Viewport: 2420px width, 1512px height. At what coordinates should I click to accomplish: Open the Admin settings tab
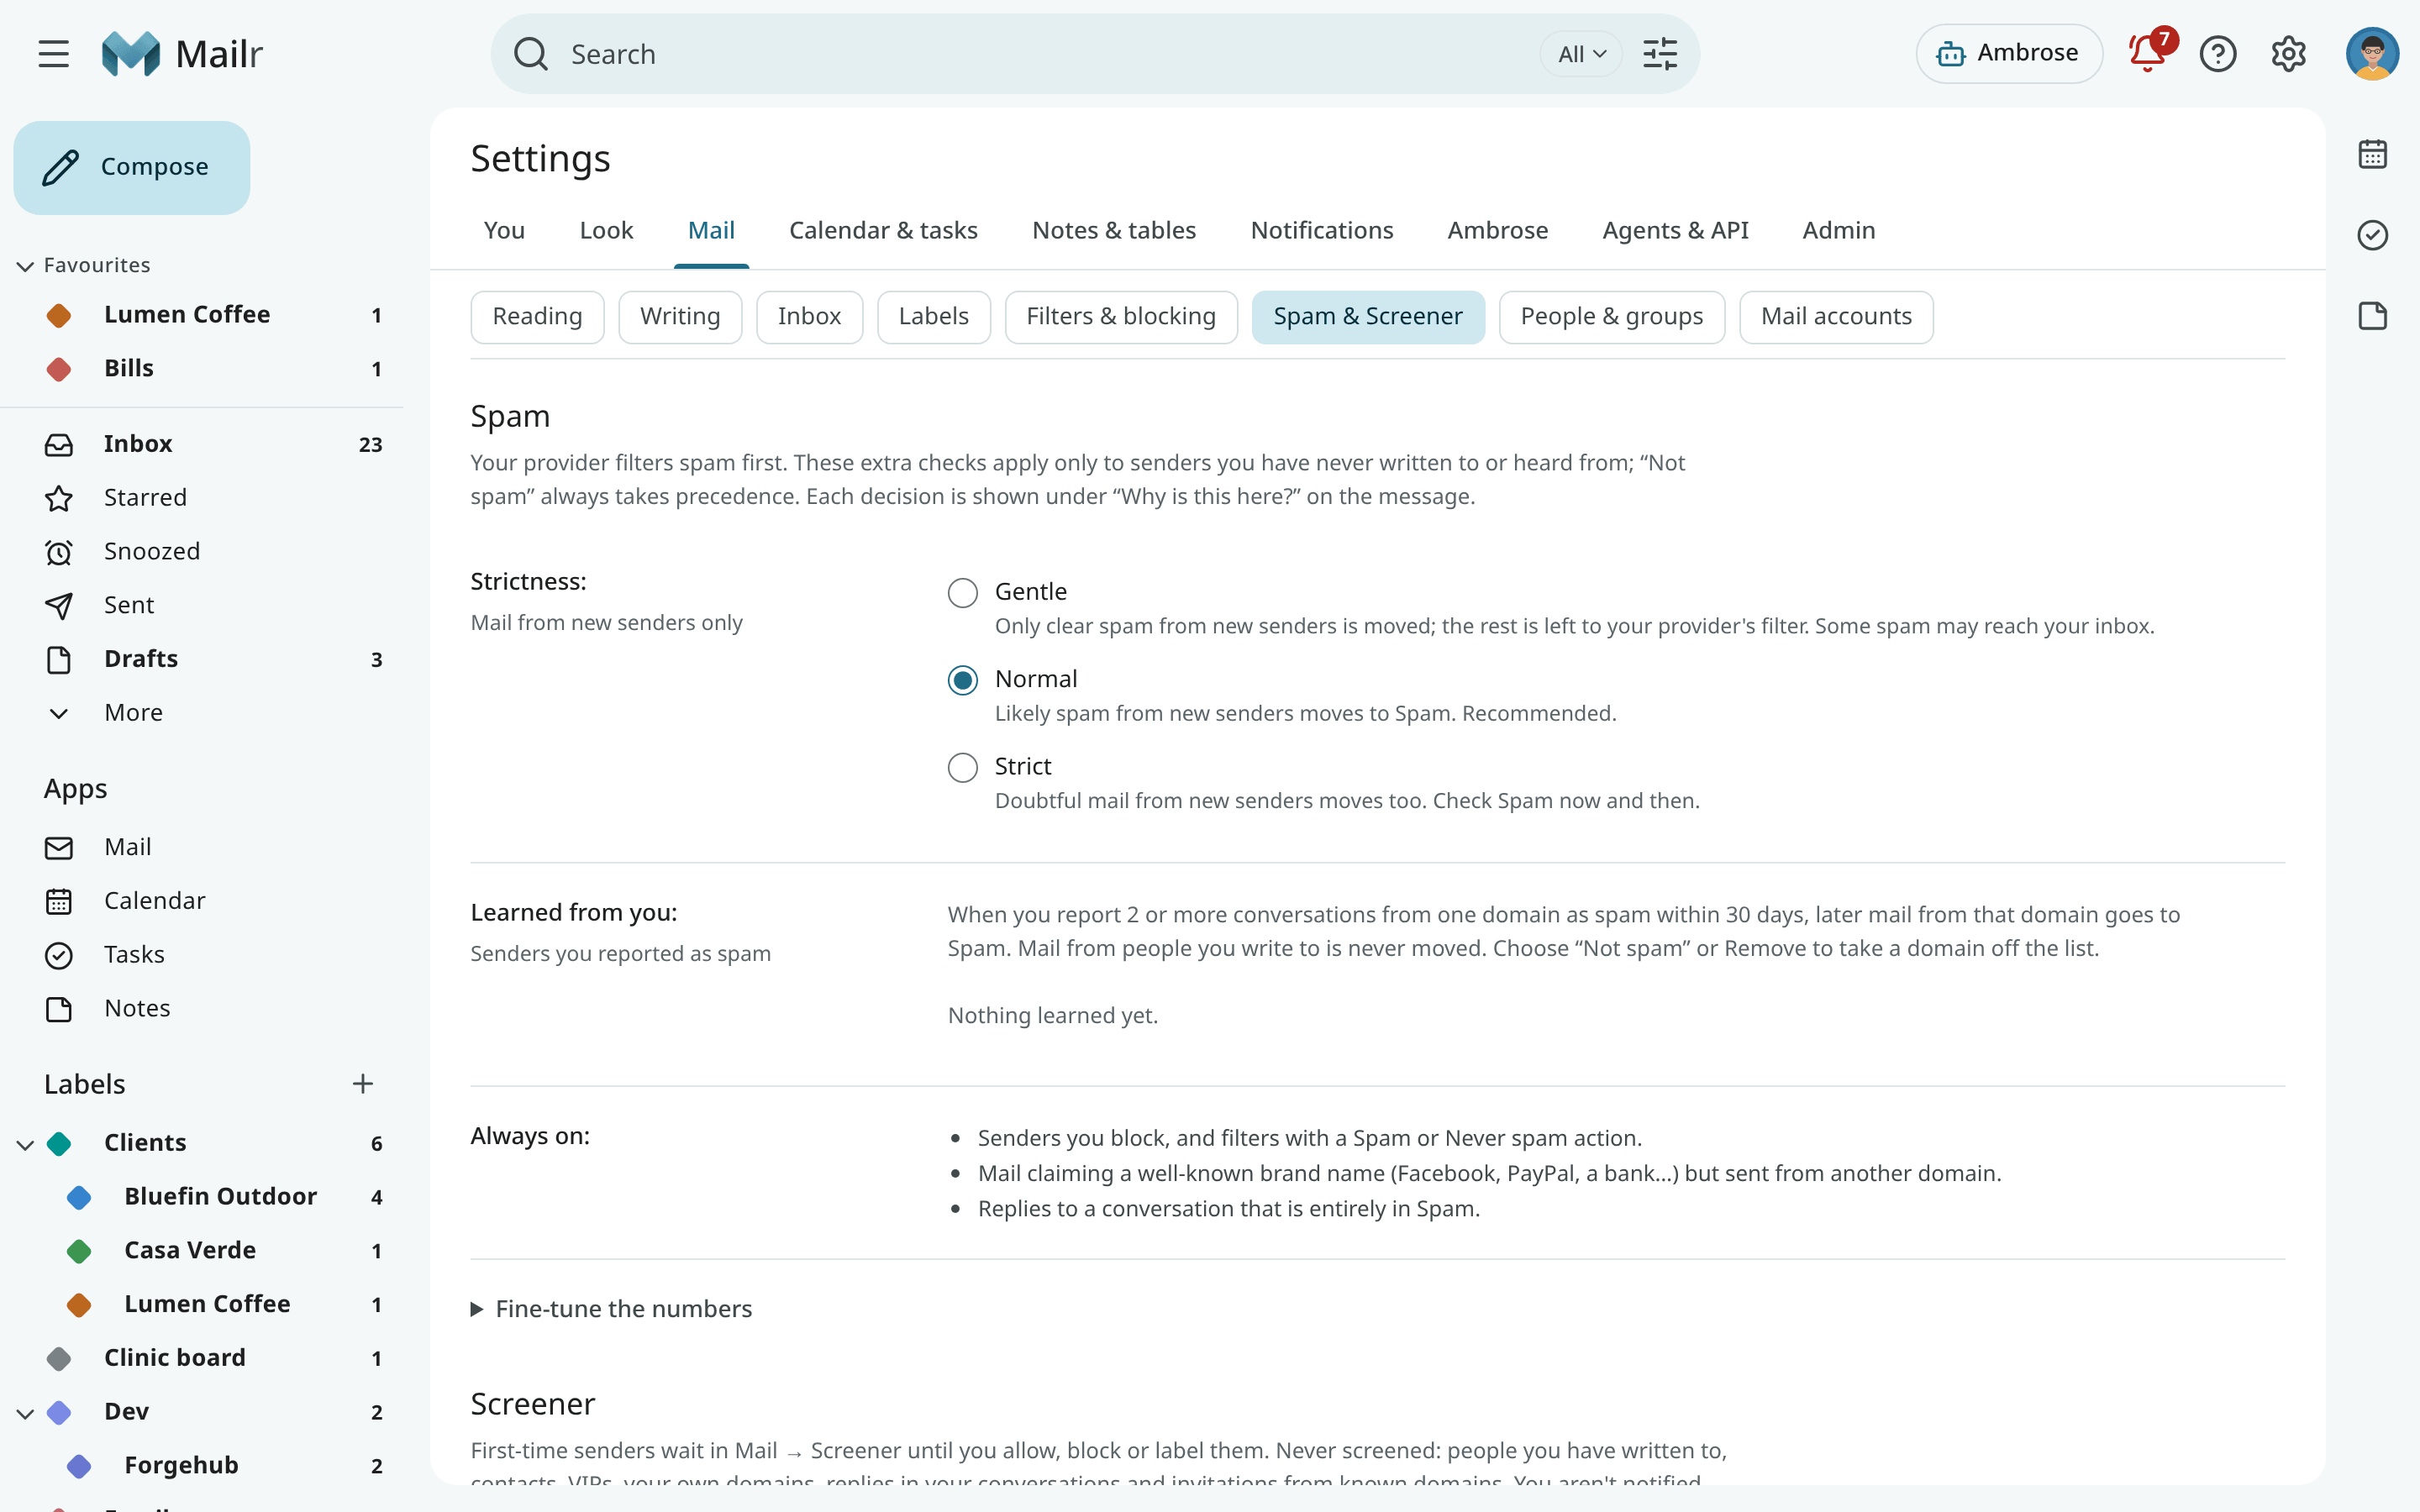pos(1838,231)
